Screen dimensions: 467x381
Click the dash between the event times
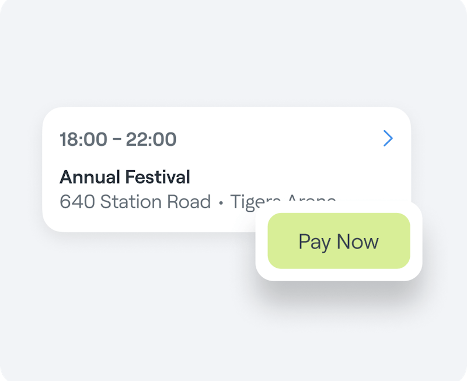coord(117,140)
